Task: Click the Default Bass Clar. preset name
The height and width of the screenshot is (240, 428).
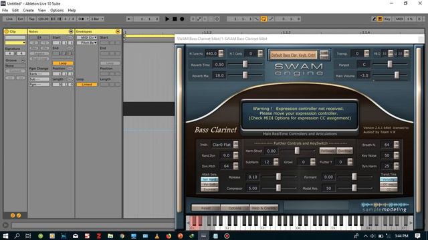Action: pyautogui.click(x=294, y=55)
